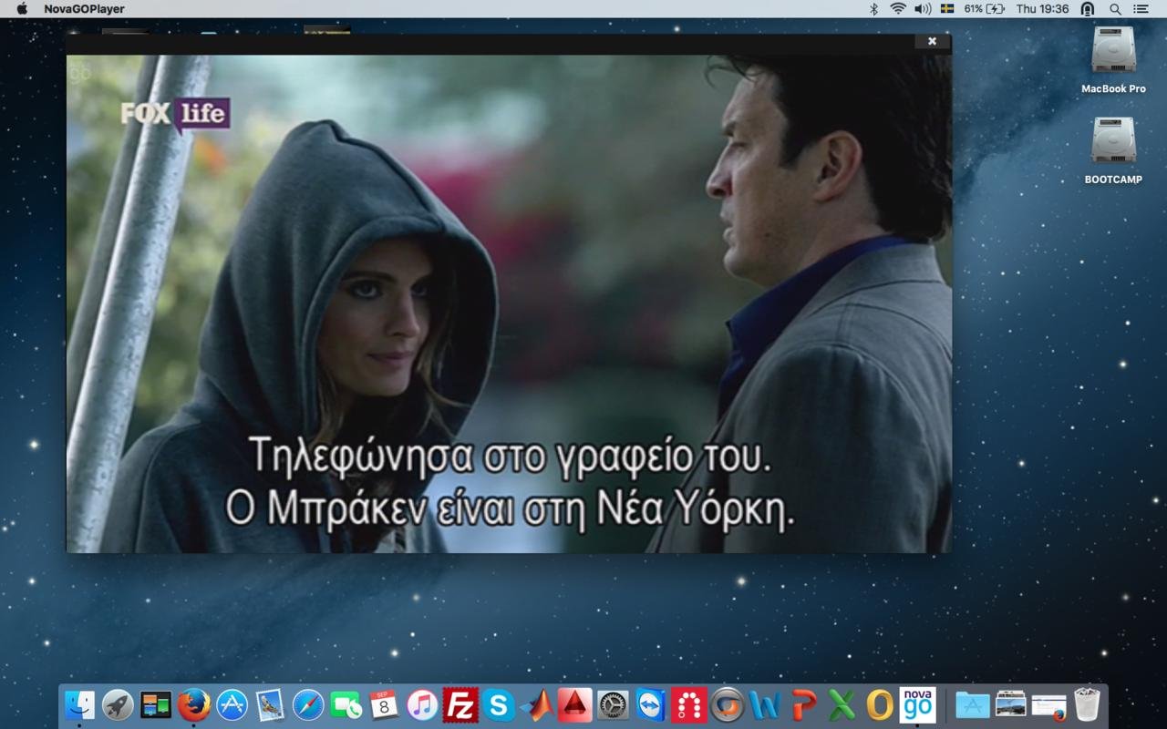Open Microsoft Excel from the Dock
1167x729 pixels.
841,704
